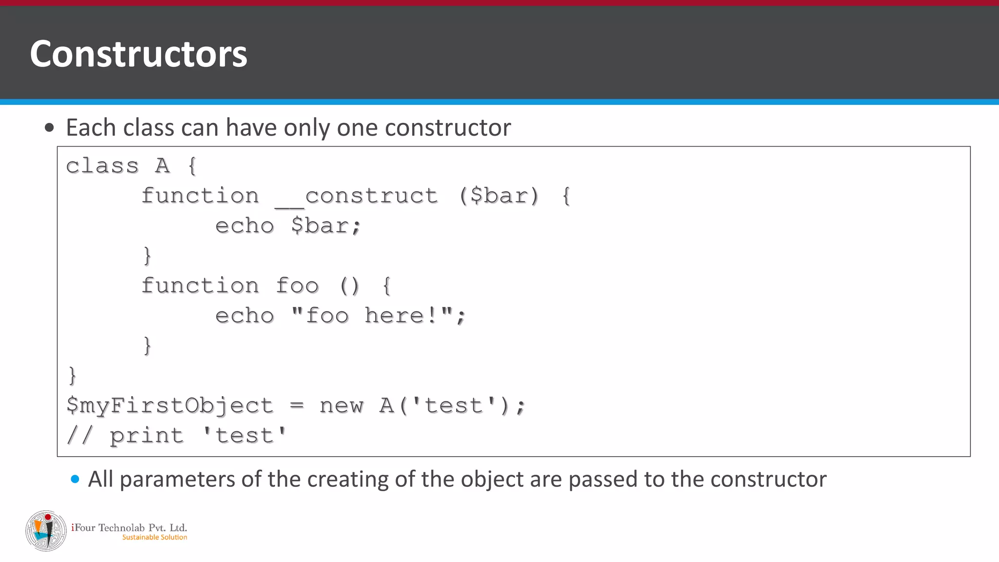Viewport: 999px width, 562px height.
Task: Click the iFour Technolab circular logo
Action: click(46, 531)
